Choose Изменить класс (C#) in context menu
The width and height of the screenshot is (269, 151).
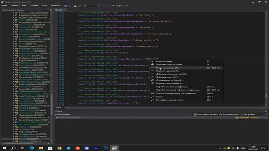tap(187, 71)
